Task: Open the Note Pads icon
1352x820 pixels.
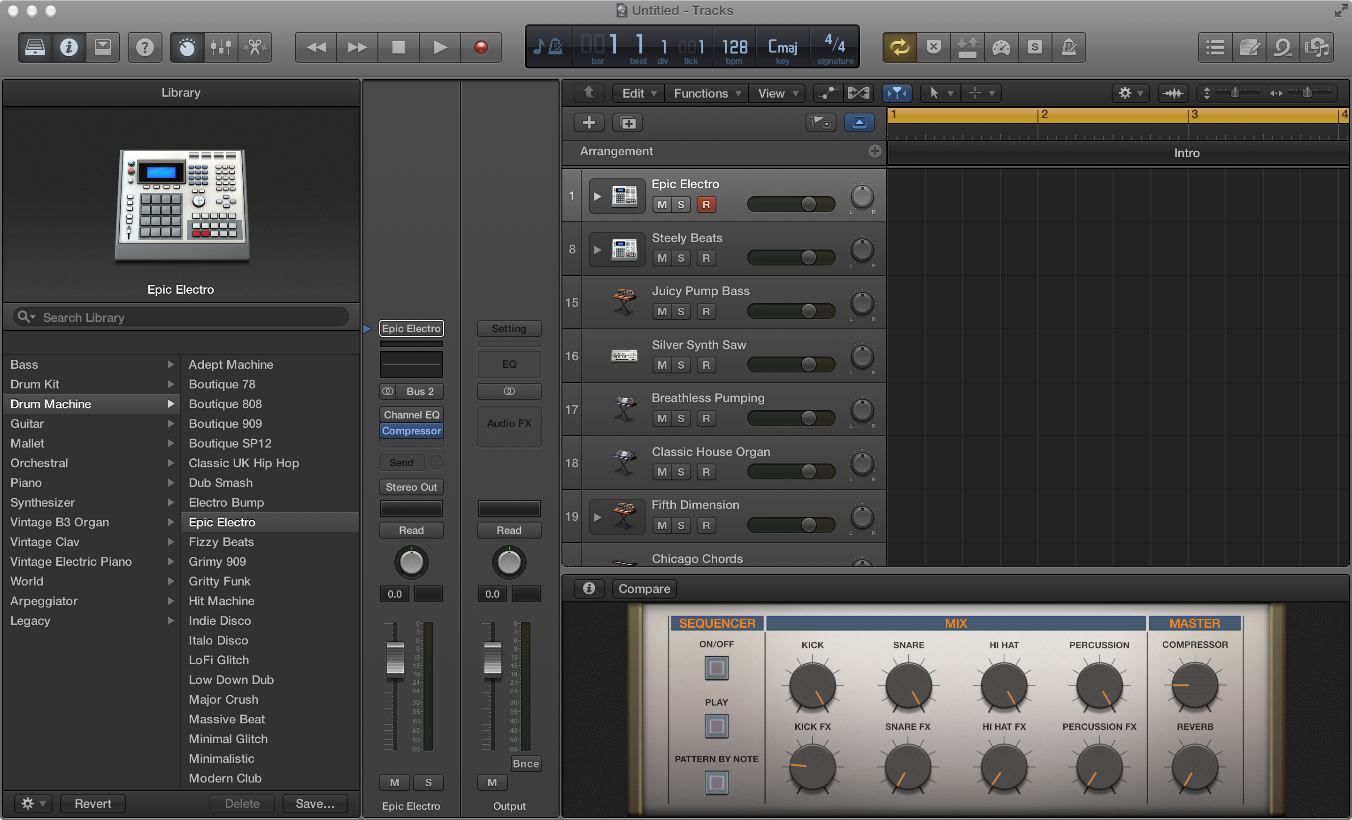Action: pos(1249,48)
